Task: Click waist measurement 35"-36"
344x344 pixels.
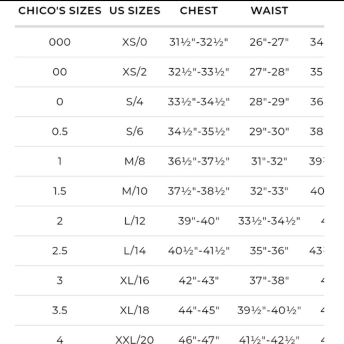Action: tap(269, 251)
